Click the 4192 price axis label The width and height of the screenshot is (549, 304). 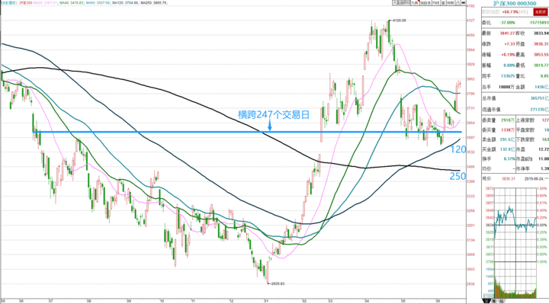point(471,6)
